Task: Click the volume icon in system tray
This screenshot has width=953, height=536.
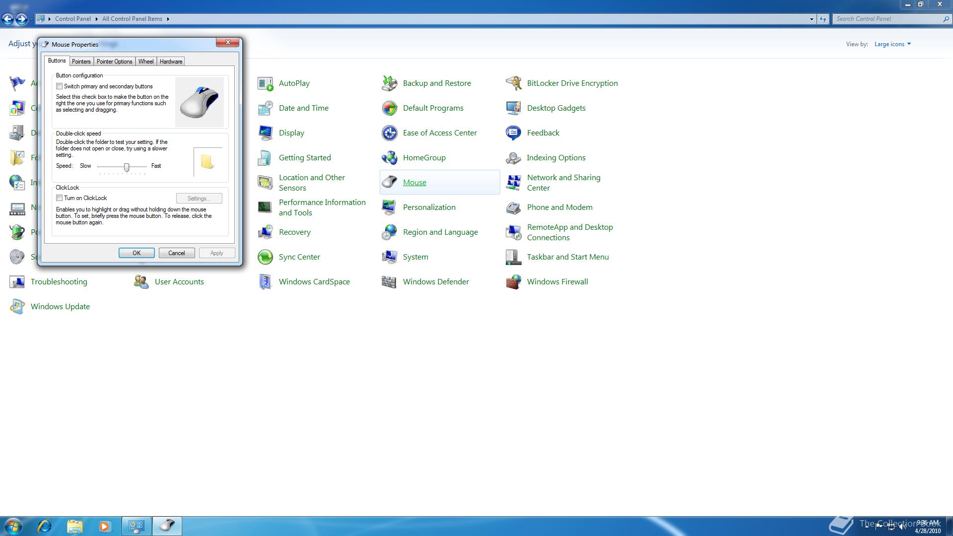Action: coord(902,527)
